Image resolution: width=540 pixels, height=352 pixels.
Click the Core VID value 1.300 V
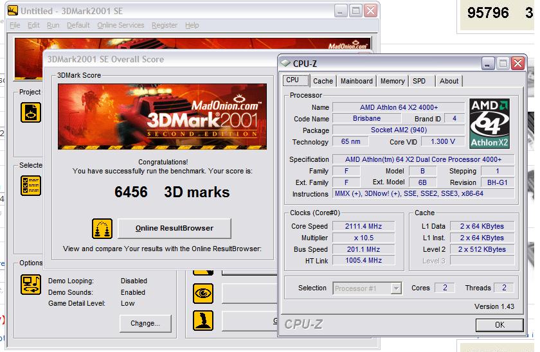(443, 141)
